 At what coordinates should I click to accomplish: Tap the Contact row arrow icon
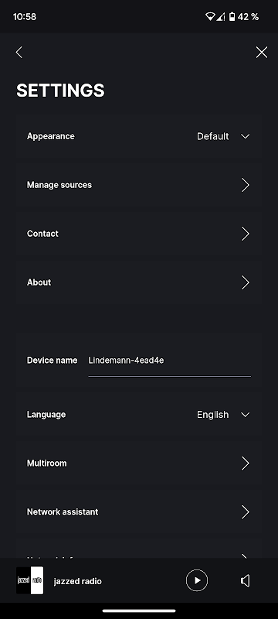pyautogui.click(x=246, y=234)
